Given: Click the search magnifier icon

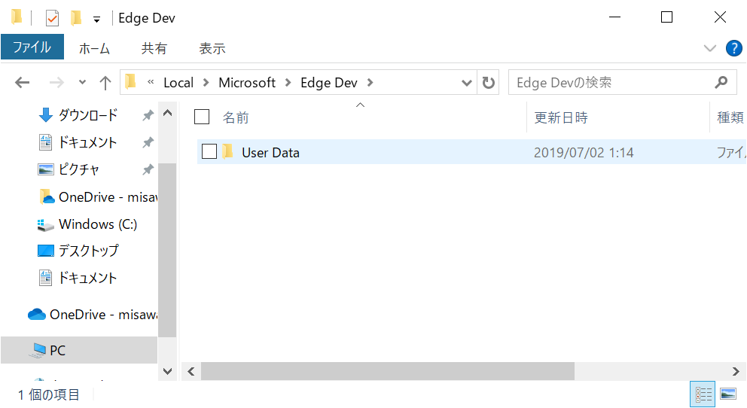Looking at the screenshot, I should (721, 82).
